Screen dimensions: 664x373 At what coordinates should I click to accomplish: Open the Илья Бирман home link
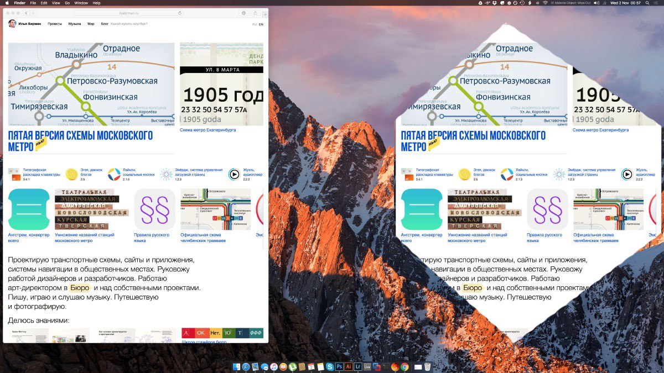tap(29, 24)
